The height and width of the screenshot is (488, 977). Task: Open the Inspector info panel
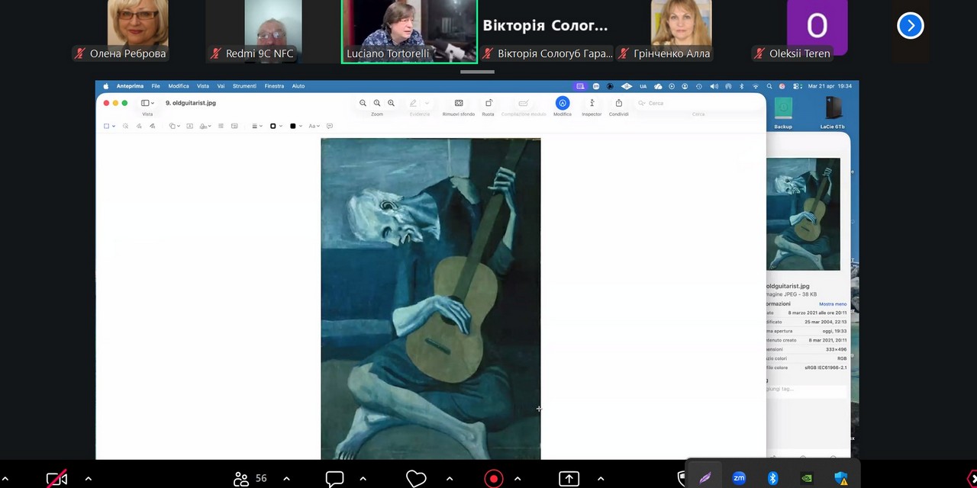(592, 104)
